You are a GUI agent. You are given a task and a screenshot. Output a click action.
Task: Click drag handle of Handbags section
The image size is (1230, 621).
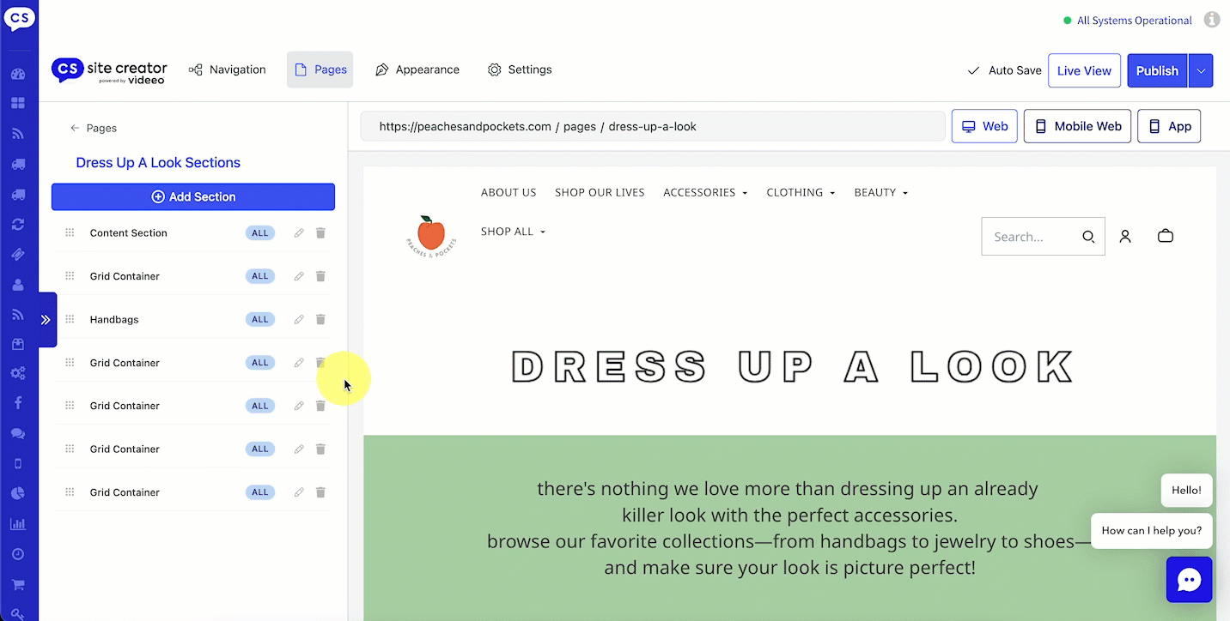(70, 319)
